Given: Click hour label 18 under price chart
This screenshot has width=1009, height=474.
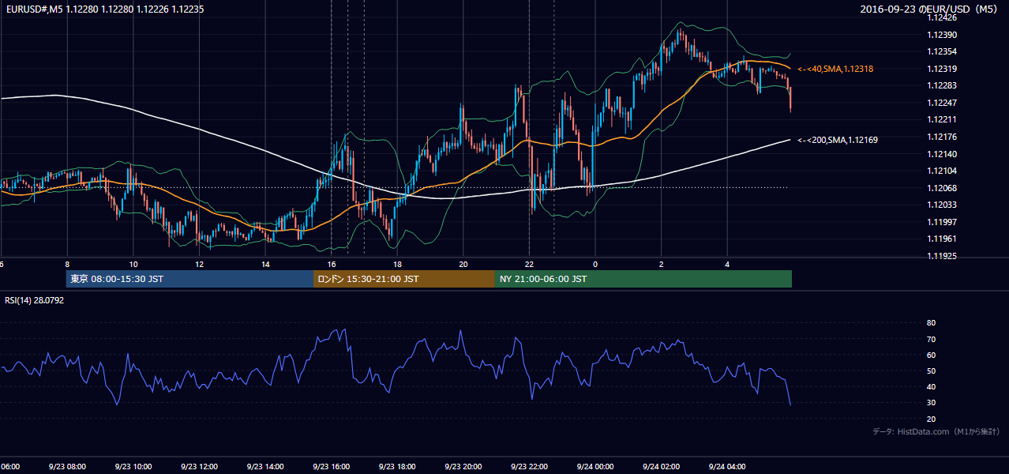Looking at the screenshot, I should point(397,265).
